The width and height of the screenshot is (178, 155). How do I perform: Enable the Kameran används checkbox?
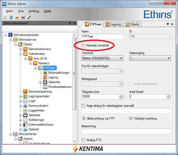[83, 45]
